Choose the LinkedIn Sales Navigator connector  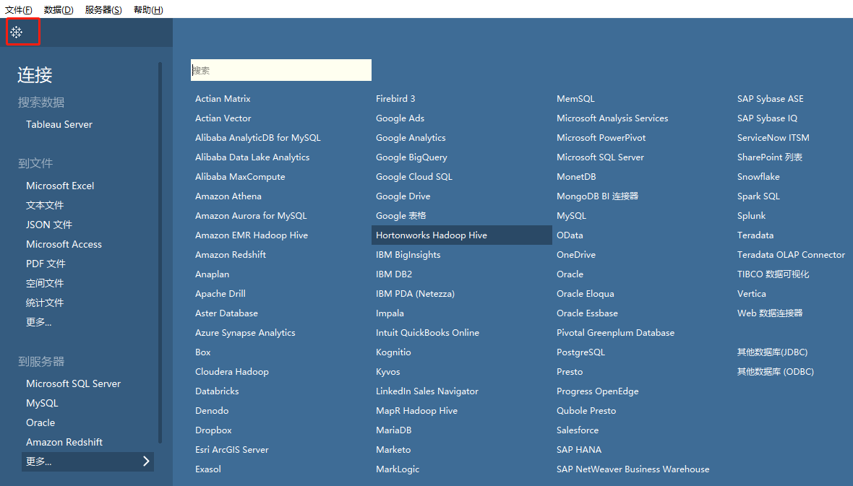point(427,391)
